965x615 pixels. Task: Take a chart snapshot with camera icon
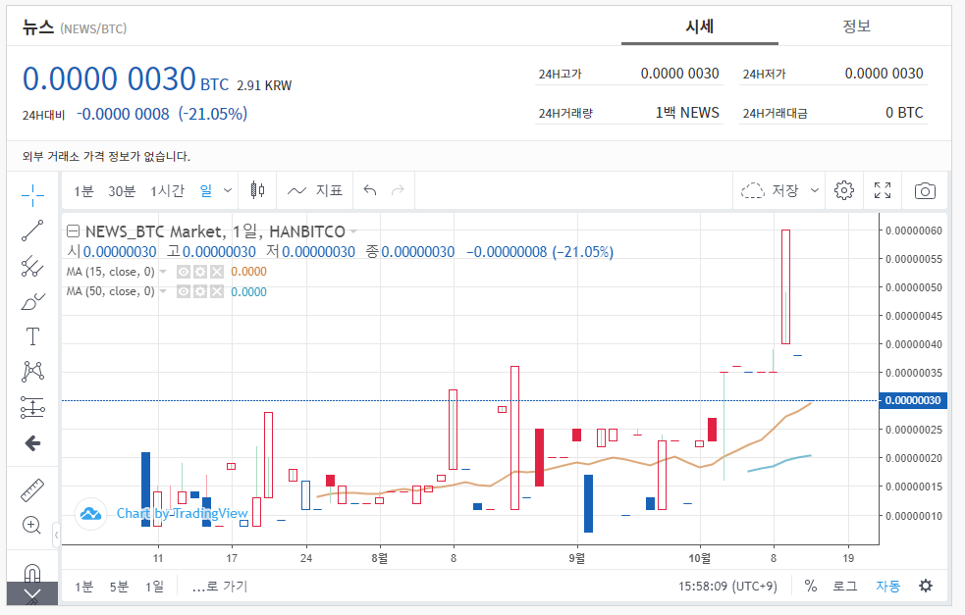925,190
